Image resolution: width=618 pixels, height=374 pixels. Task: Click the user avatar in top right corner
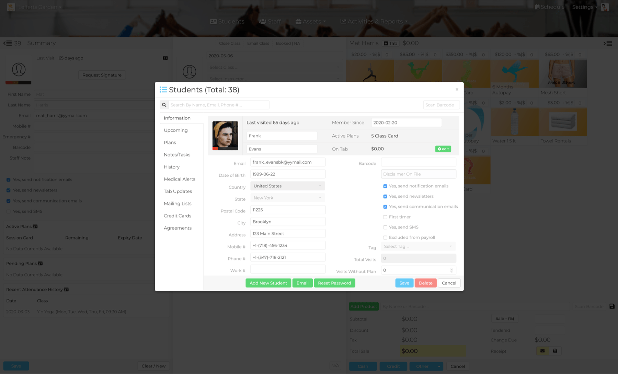(605, 7)
